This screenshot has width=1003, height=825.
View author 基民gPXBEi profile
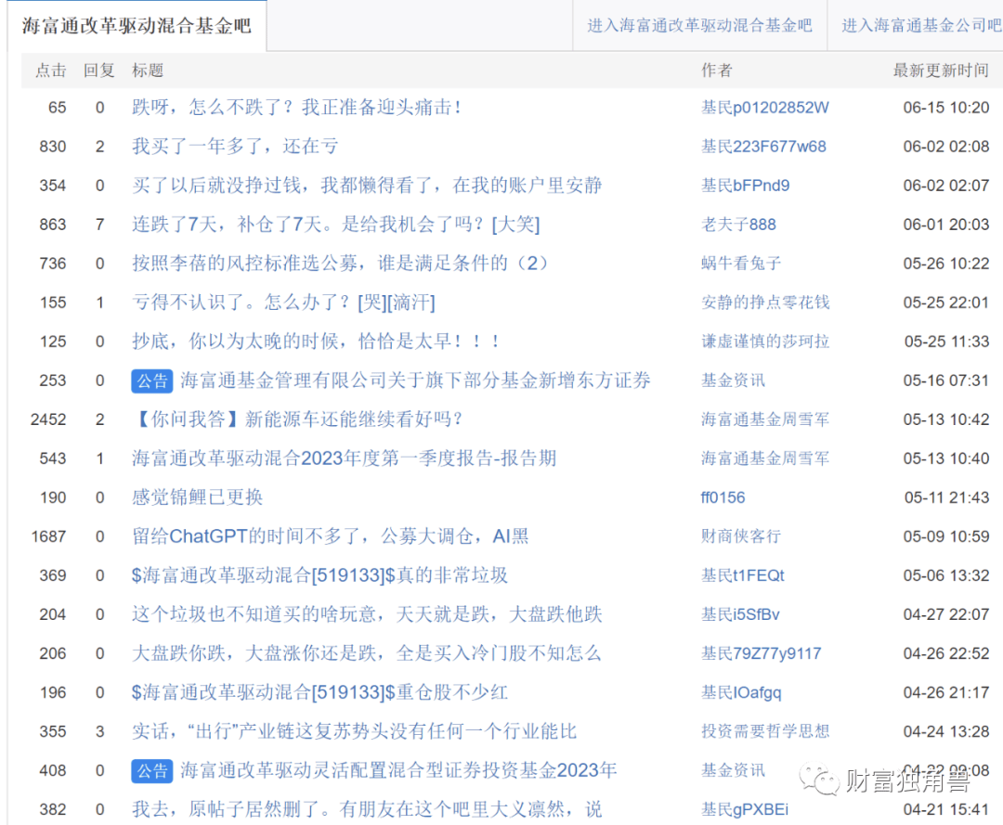pyautogui.click(x=745, y=809)
